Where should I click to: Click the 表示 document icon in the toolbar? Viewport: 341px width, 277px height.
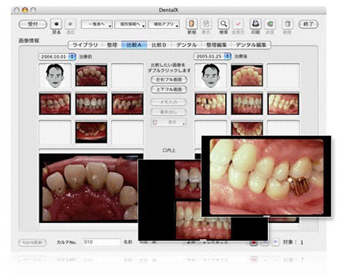(206, 24)
